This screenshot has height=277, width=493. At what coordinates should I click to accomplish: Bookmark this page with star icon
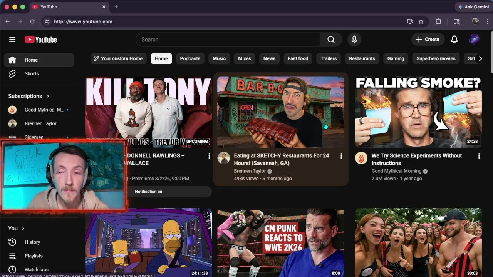[x=421, y=22]
